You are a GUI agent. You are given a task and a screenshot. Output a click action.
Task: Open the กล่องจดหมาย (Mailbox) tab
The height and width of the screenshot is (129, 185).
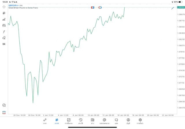point(104,121)
